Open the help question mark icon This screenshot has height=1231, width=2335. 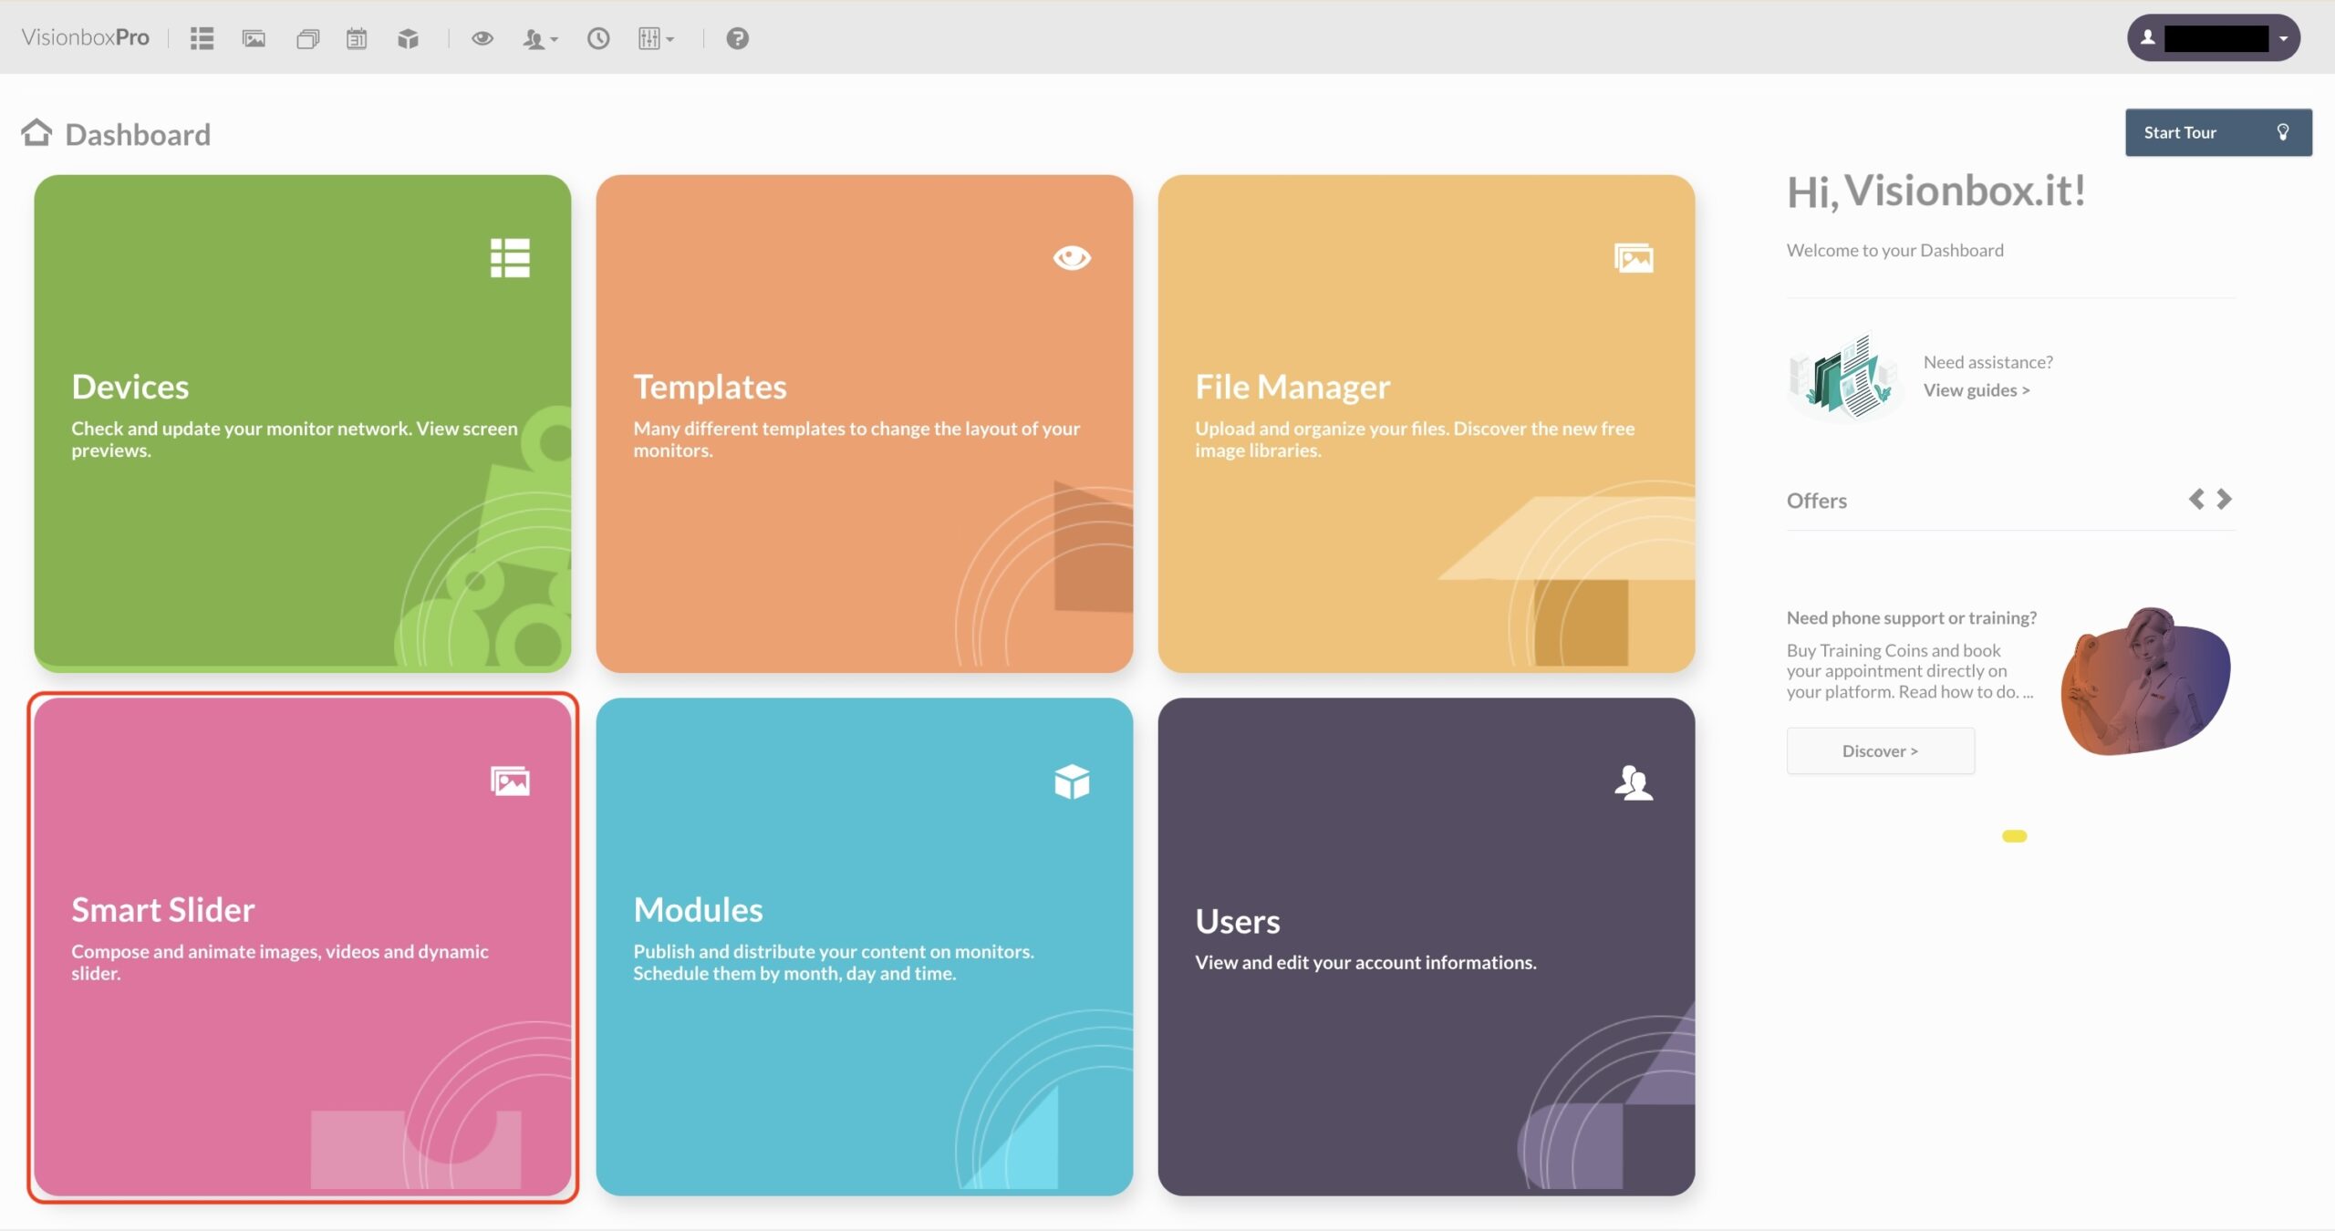738,38
